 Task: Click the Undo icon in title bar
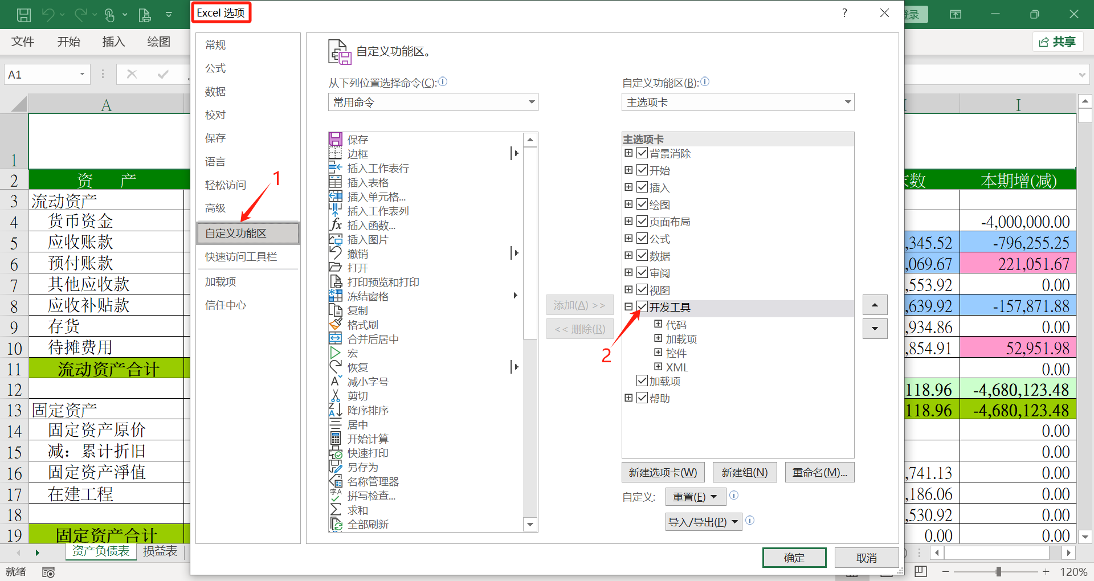48,15
